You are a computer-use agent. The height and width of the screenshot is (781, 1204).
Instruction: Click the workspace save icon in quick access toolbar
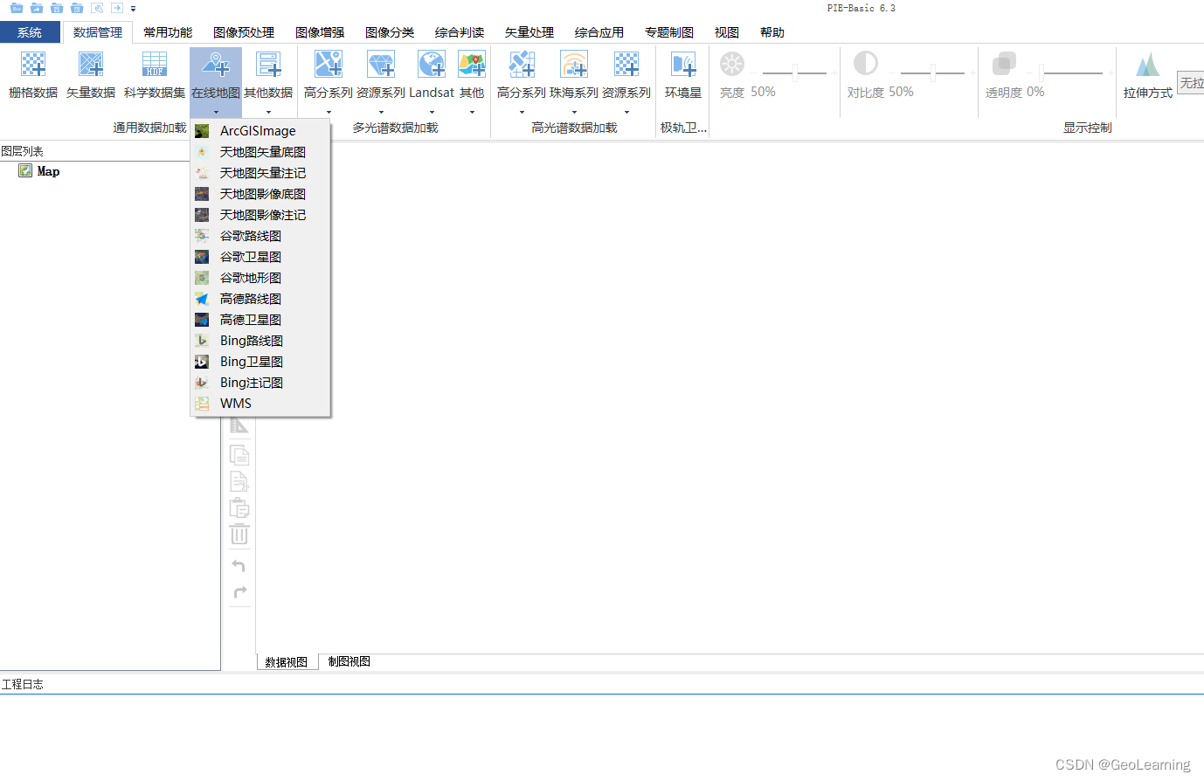tap(56, 7)
